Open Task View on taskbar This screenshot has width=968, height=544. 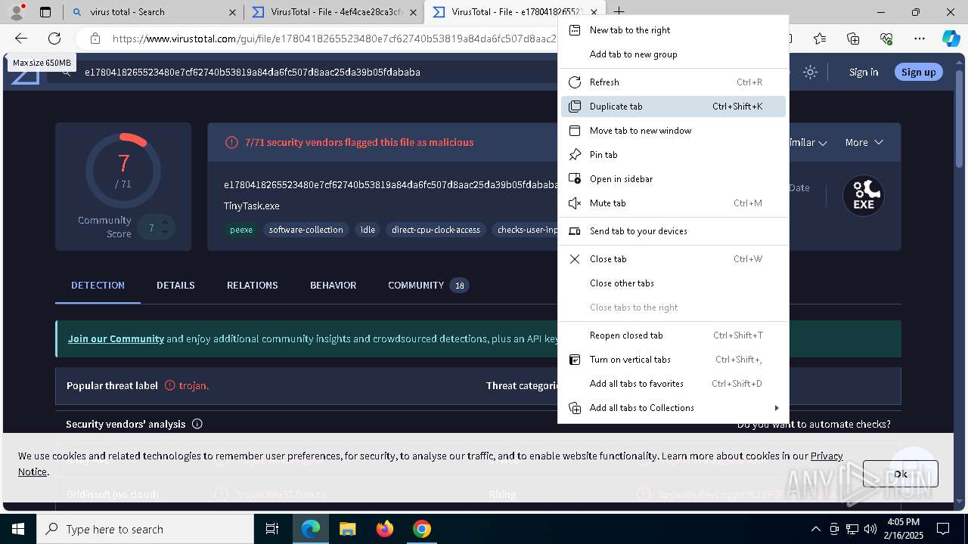coord(272,529)
